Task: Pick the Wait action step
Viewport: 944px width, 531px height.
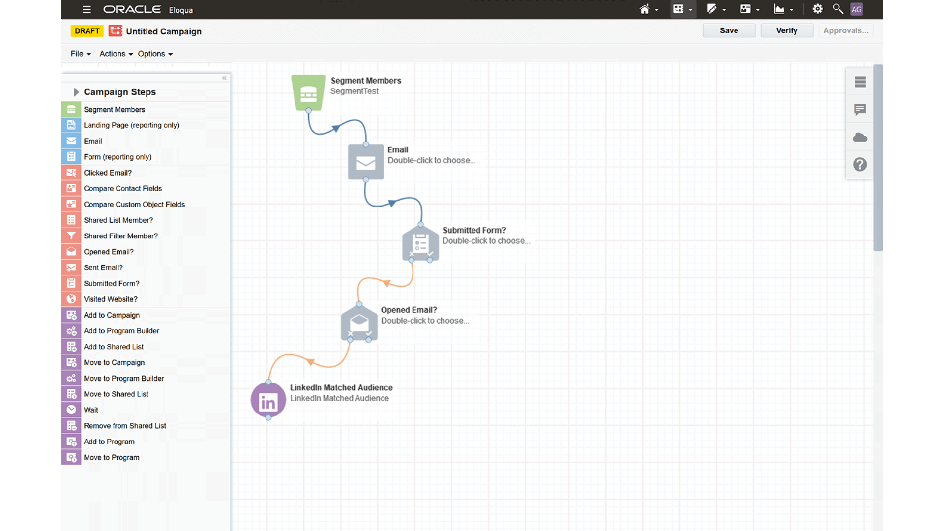Action: coord(90,410)
